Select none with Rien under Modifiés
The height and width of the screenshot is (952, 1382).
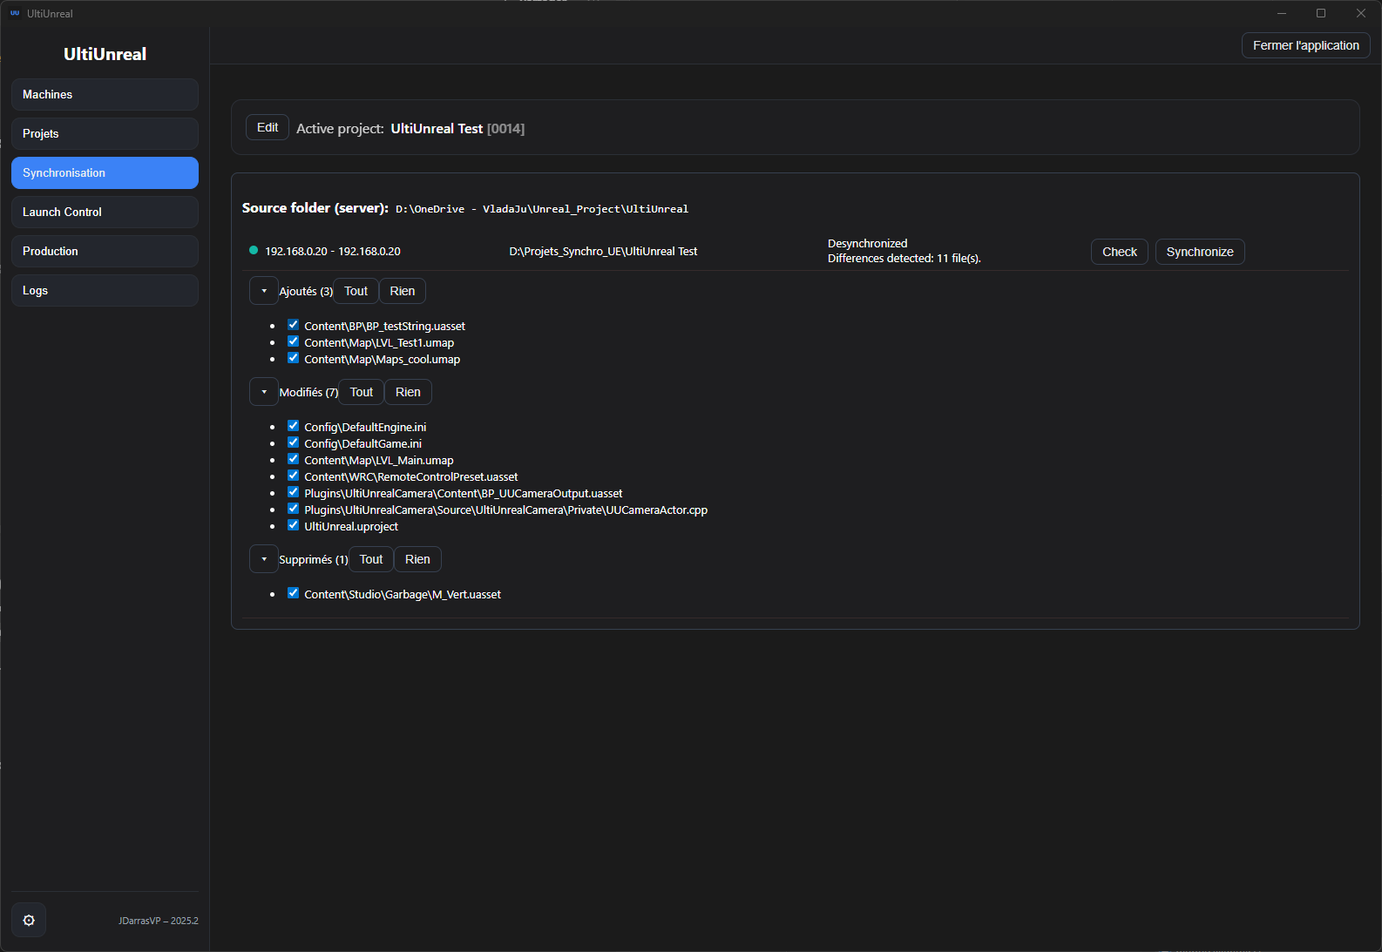tap(408, 392)
